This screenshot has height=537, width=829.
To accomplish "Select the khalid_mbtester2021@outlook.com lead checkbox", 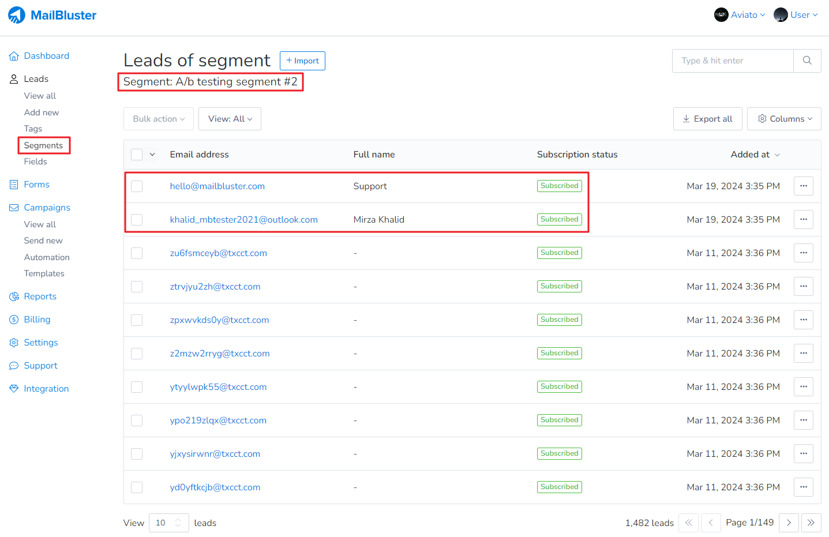I will 137,220.
